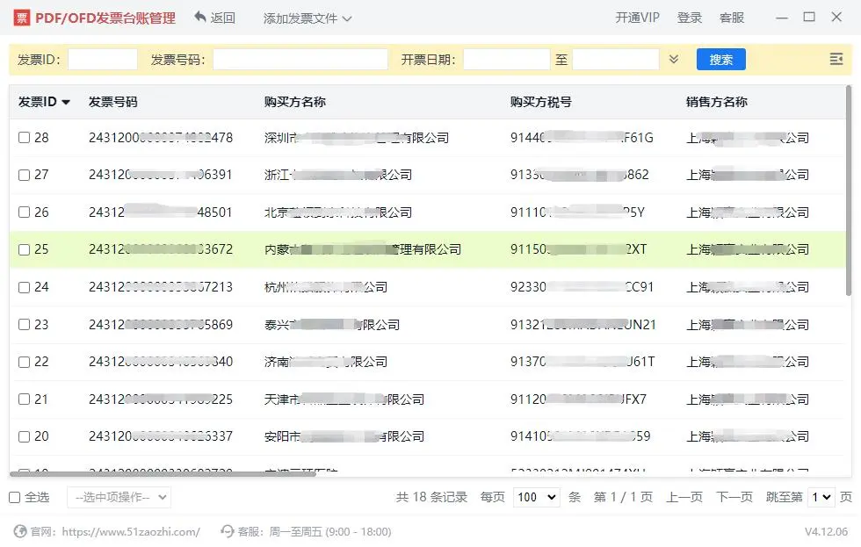Click the horizontal scrollbar below the table
Screen dimensions: 861x547
click(x=149, y=473)
